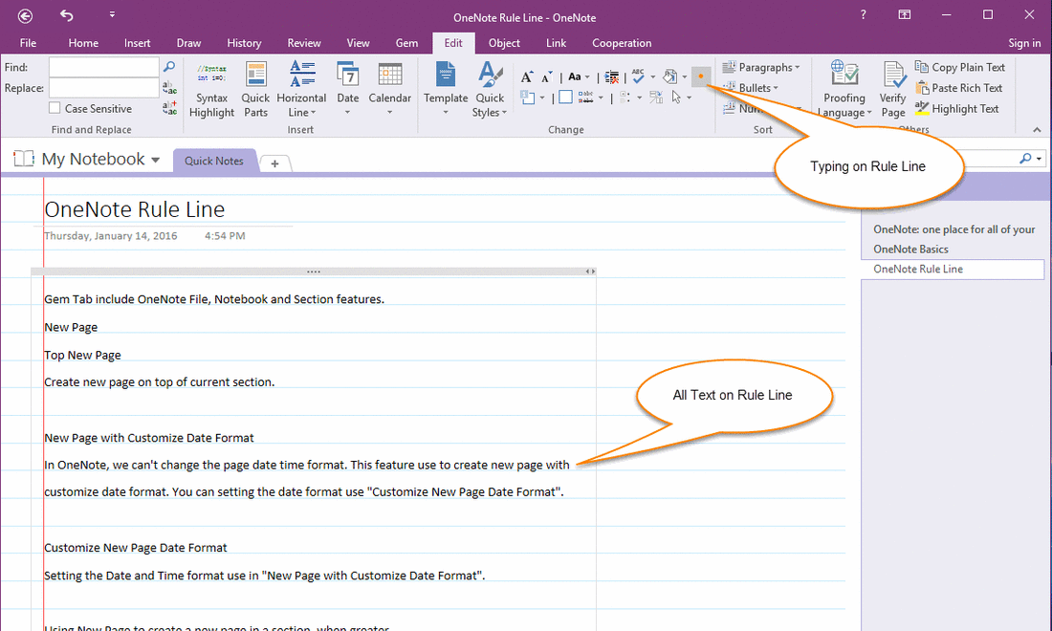Toggle the Typing on Rule Line option
The image size is (1052, 631).
pyautogui.click(x=702, y=76)
